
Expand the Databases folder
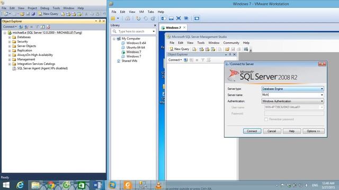coord(10,37)
